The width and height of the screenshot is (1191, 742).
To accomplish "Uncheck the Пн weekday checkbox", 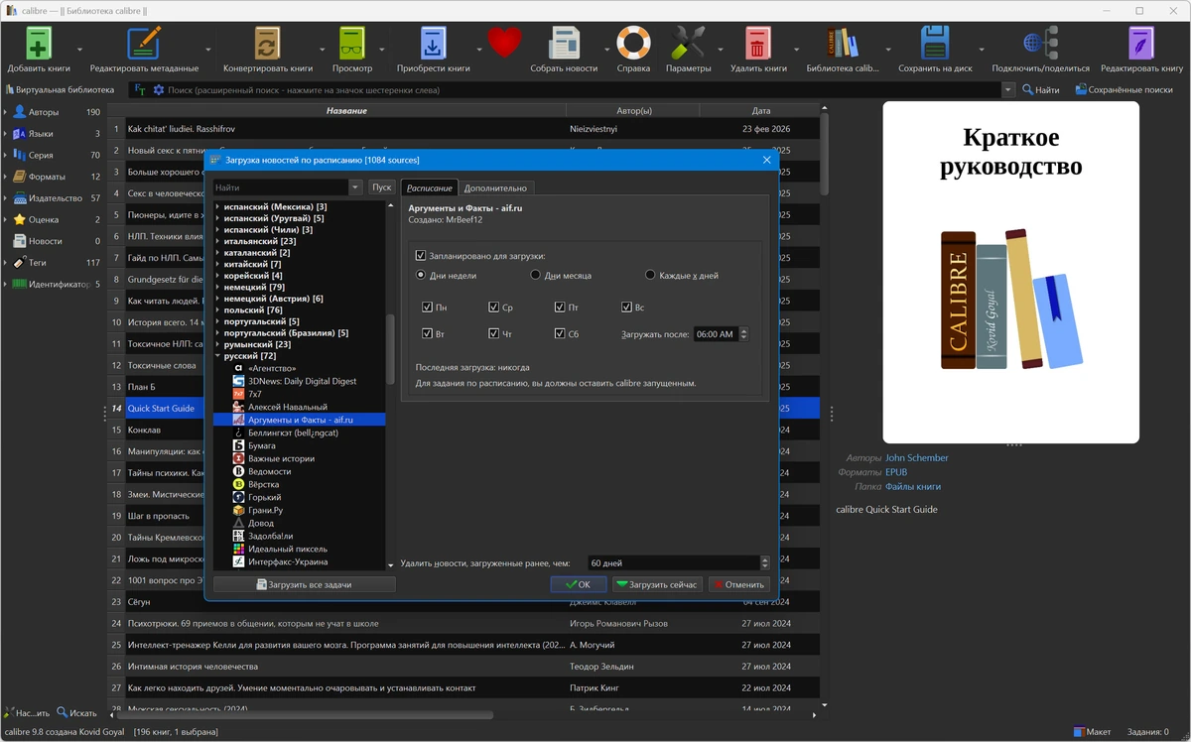I will pos(427,308).
